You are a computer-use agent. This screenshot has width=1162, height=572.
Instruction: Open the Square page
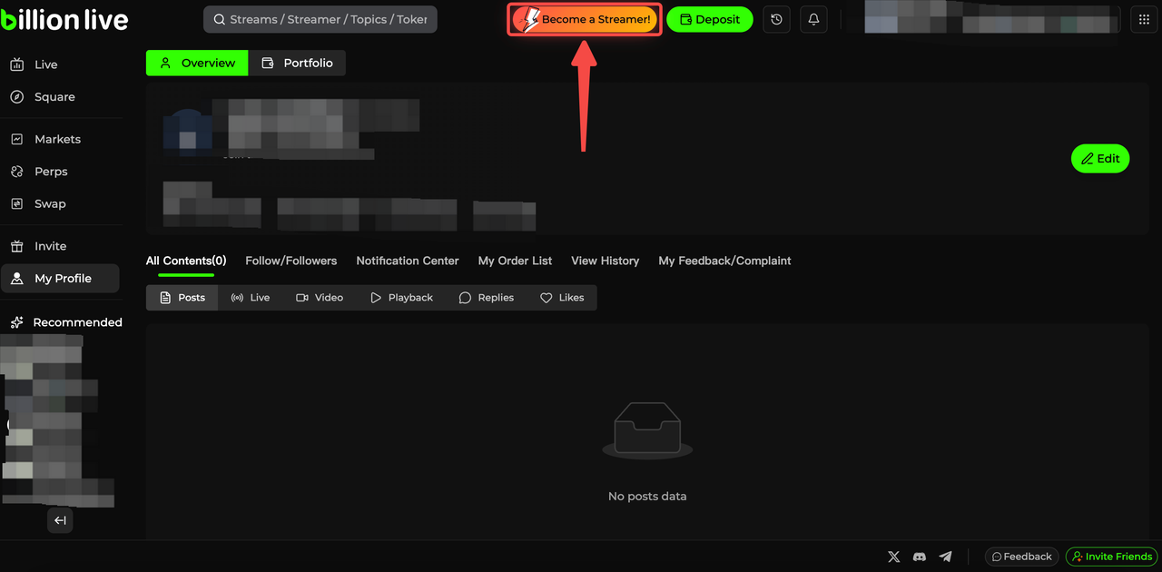point(54,97)
